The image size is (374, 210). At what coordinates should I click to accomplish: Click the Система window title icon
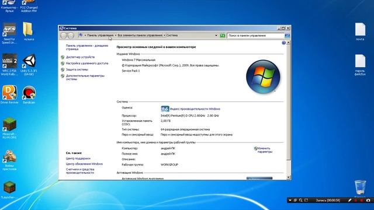coord(61,28)
